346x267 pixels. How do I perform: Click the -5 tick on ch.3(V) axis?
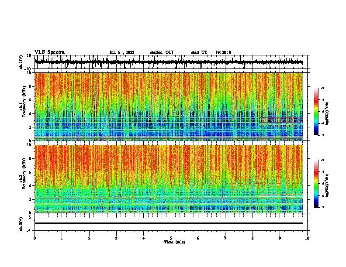pos(30,231)
